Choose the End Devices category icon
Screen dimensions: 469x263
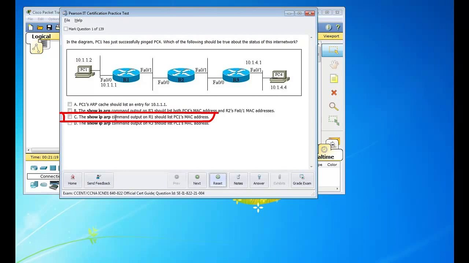[34, 185]
